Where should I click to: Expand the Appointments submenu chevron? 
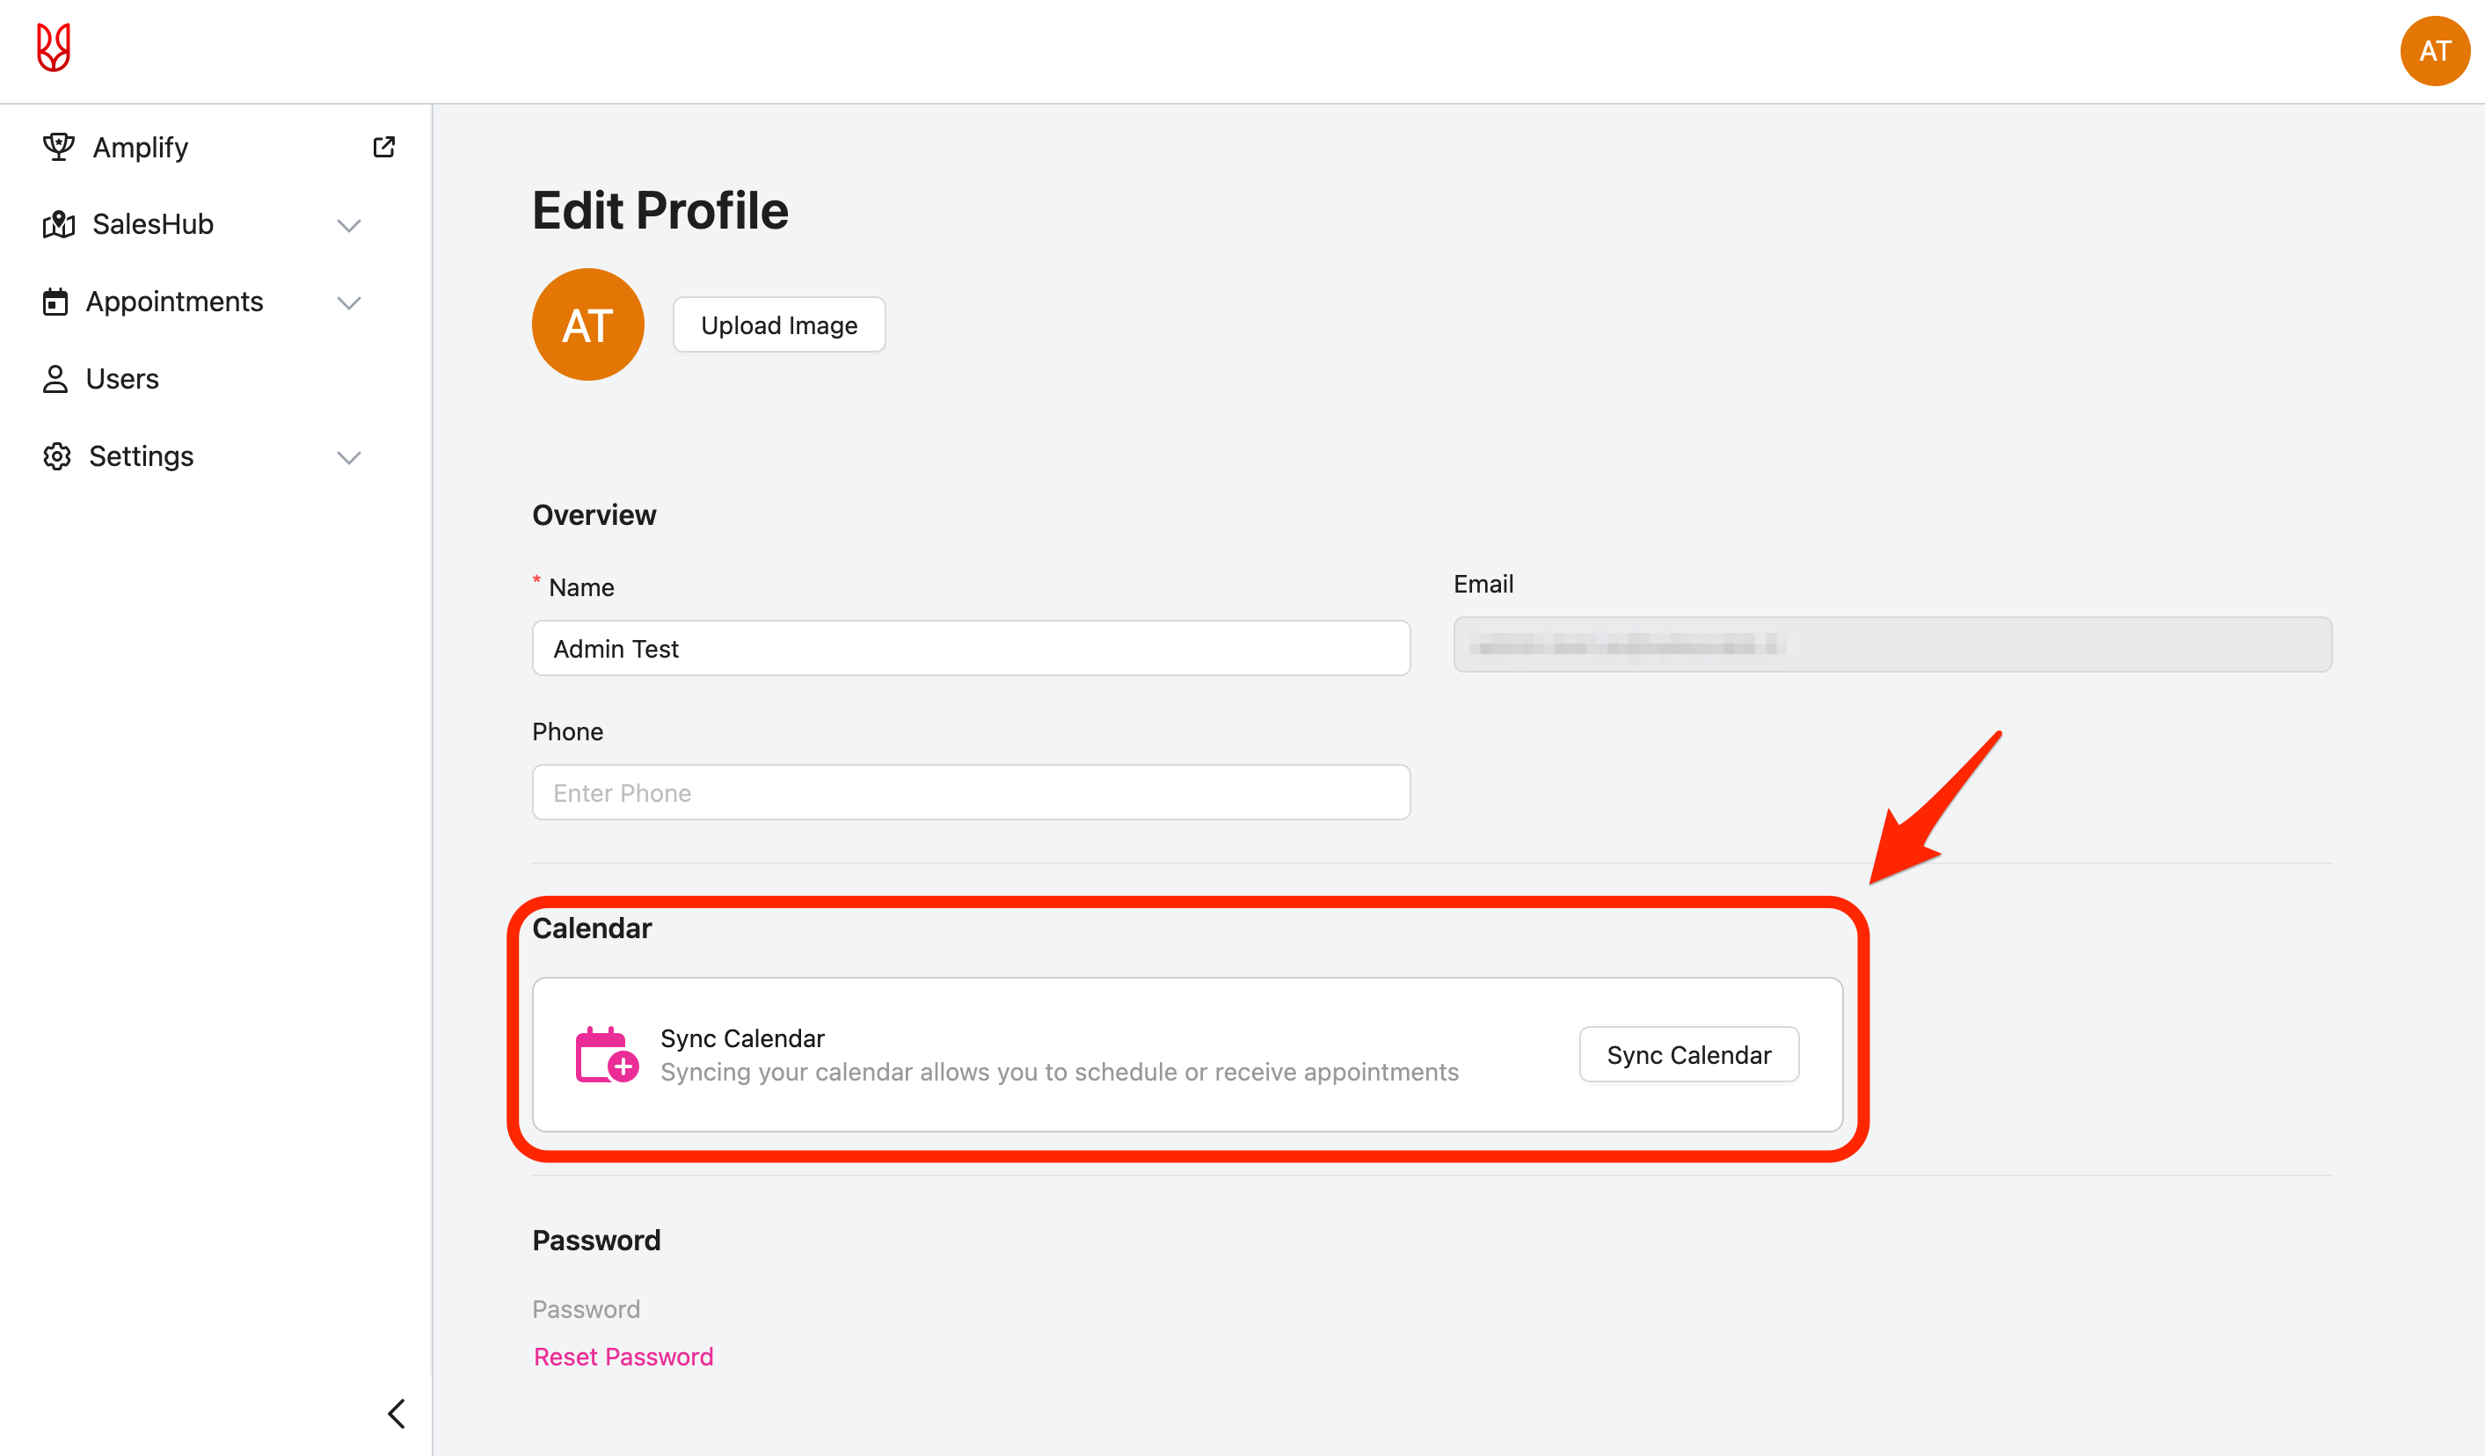click(x=349, y=302)
